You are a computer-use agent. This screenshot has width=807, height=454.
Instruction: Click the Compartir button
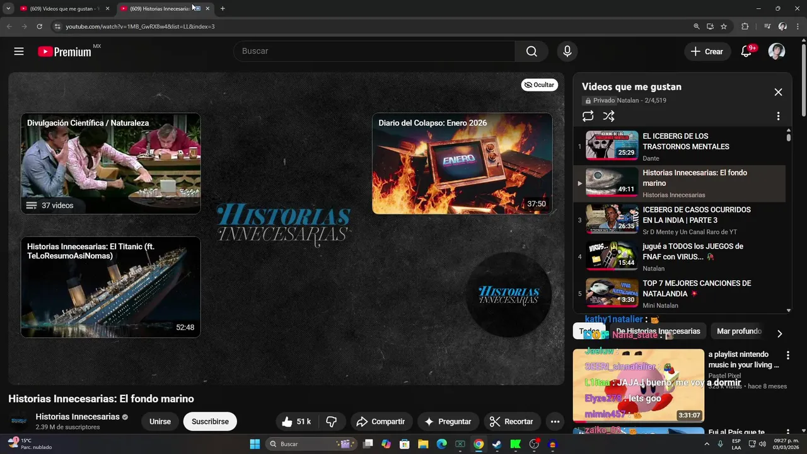(381, 422)
